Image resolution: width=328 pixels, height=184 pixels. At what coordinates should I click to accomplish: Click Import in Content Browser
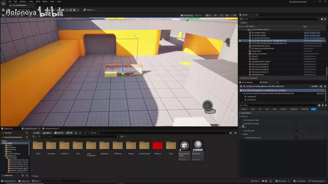pyautogui.click(x=47, y=133)
